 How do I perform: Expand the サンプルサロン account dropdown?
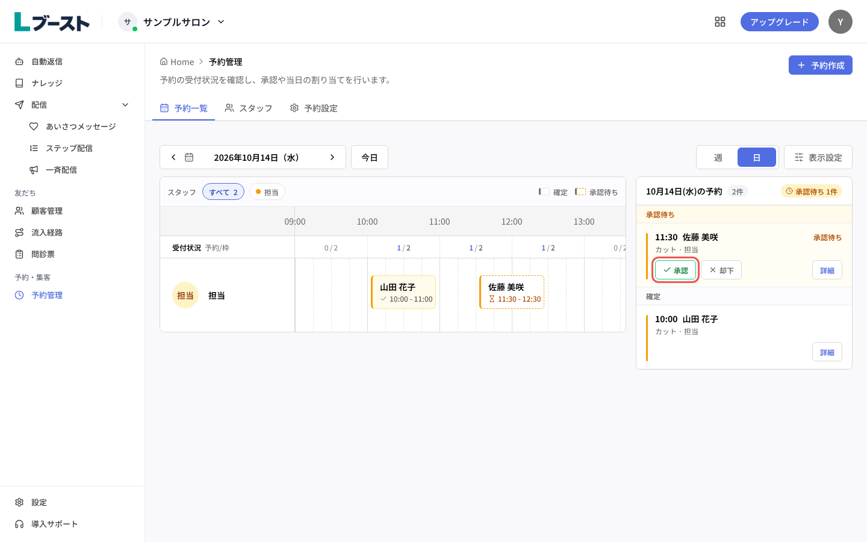point(172,22)
